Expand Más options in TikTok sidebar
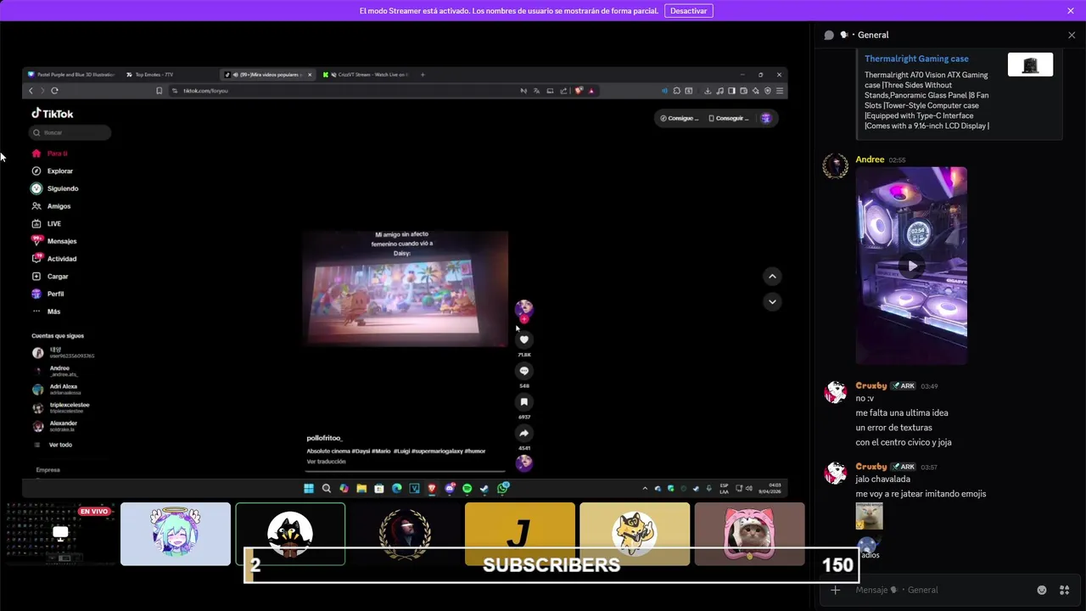The height and width of the screenshot is (611, 1086). click(x=47, y=311)
